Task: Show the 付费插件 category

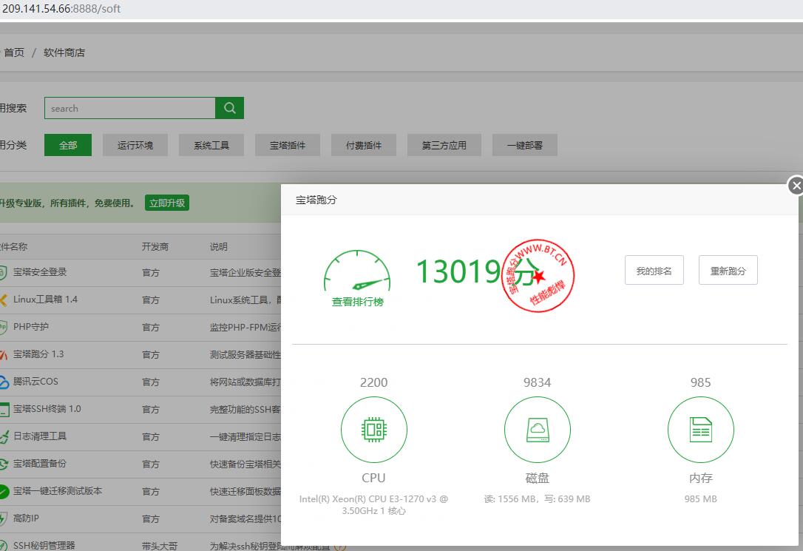Action: [x=364, y=145]
